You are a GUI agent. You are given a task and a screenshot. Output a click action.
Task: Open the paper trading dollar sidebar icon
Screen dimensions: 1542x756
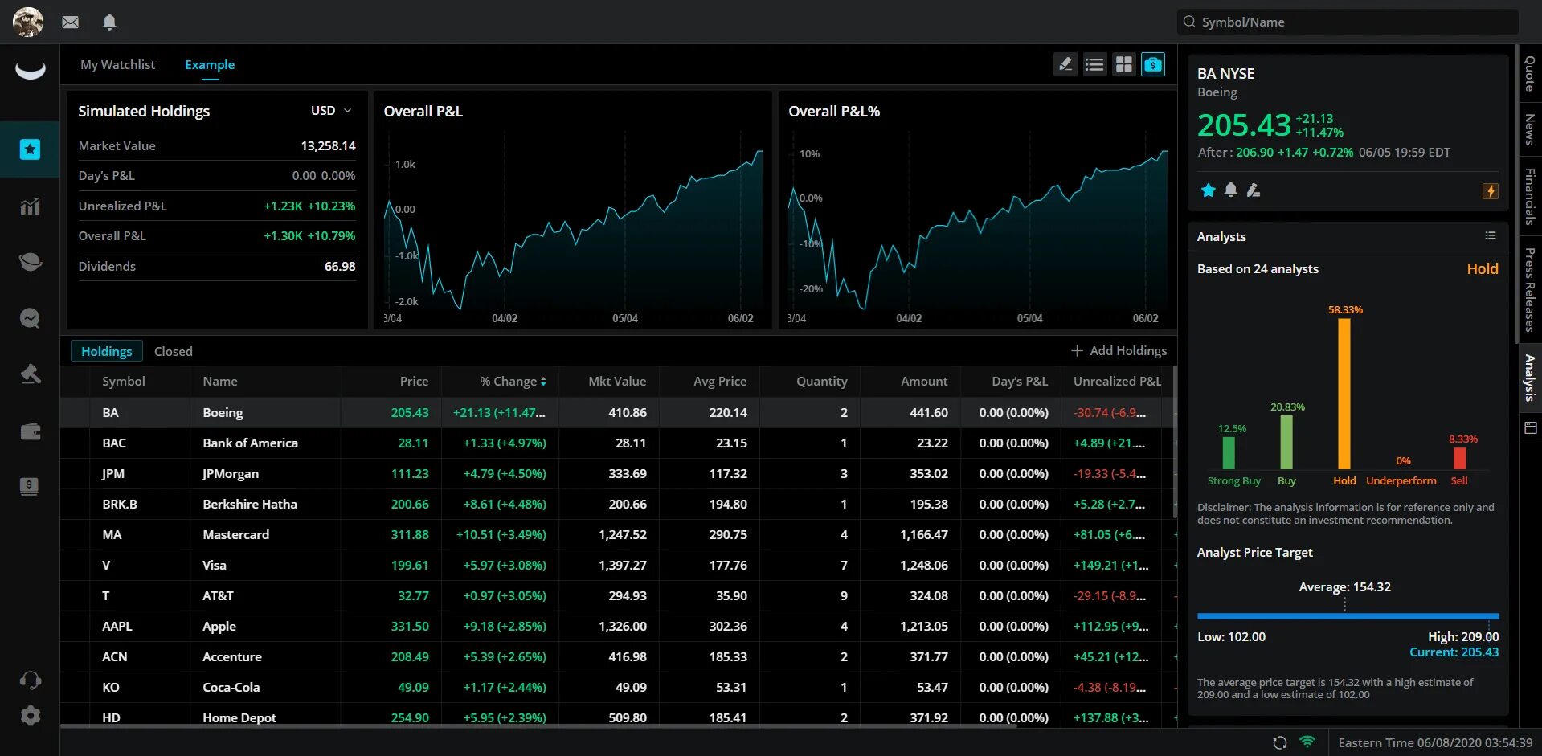30,486
